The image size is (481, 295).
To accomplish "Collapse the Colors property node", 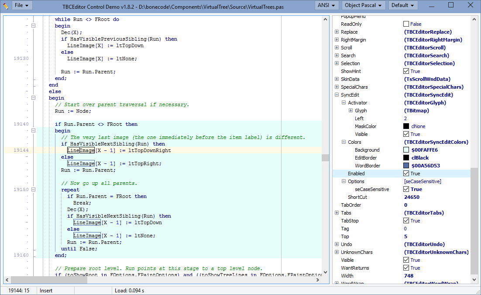I will point(344,142).
